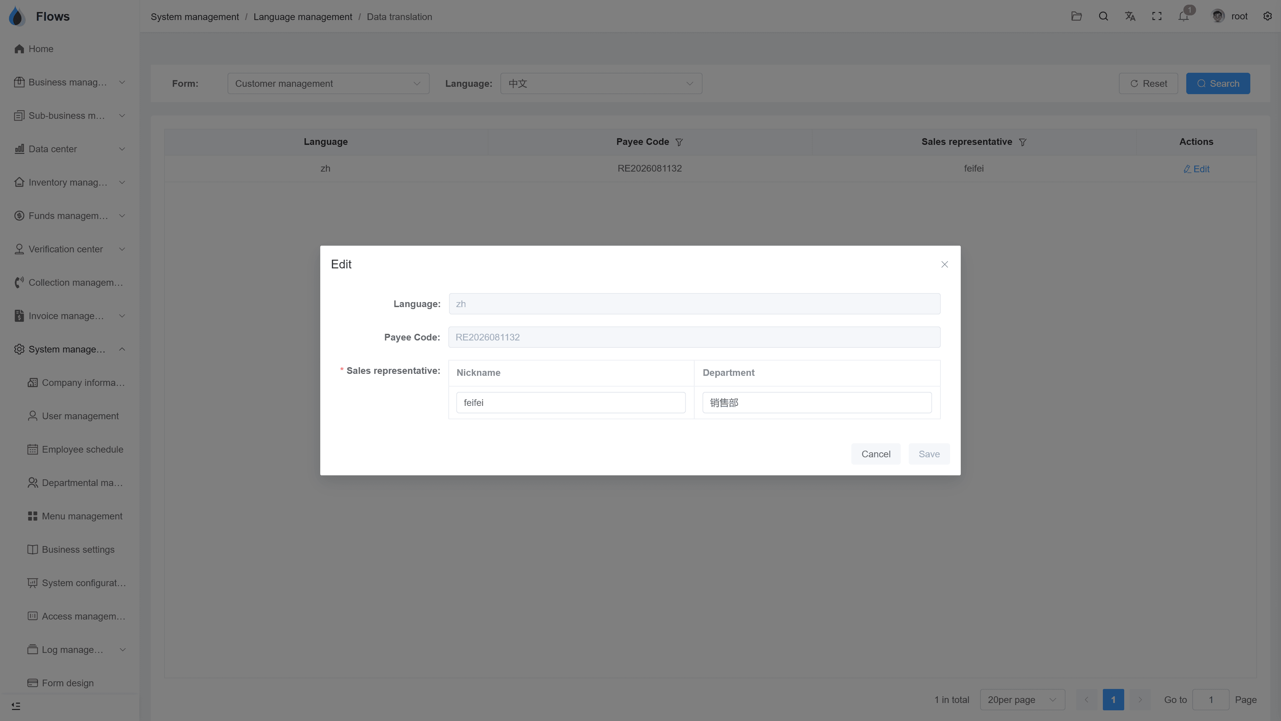Click the Save button in Edit dialog
Viewport: 1281px width, 721px height.
tap(929, 454)
